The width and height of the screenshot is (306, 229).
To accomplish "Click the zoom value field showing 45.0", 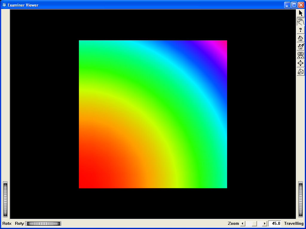I will [x=275, y=223].
